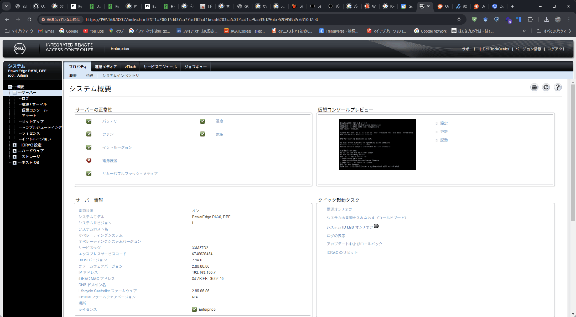Expand the iDRAC 設定 tree node
Image resolution: width=576 pixels, height=317 pixels.
tap(14, 145)
